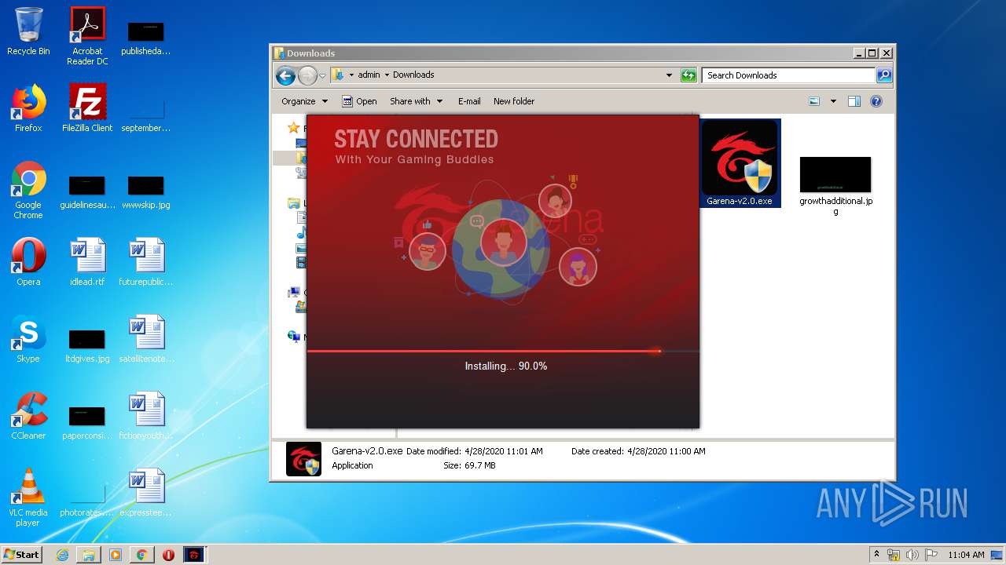Switch to the Garena installer taskbar button
This screenshot has width=1006, height=565.
(x=194, y=555)
